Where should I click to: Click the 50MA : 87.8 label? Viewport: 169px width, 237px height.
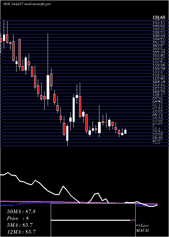coord(21,212)
